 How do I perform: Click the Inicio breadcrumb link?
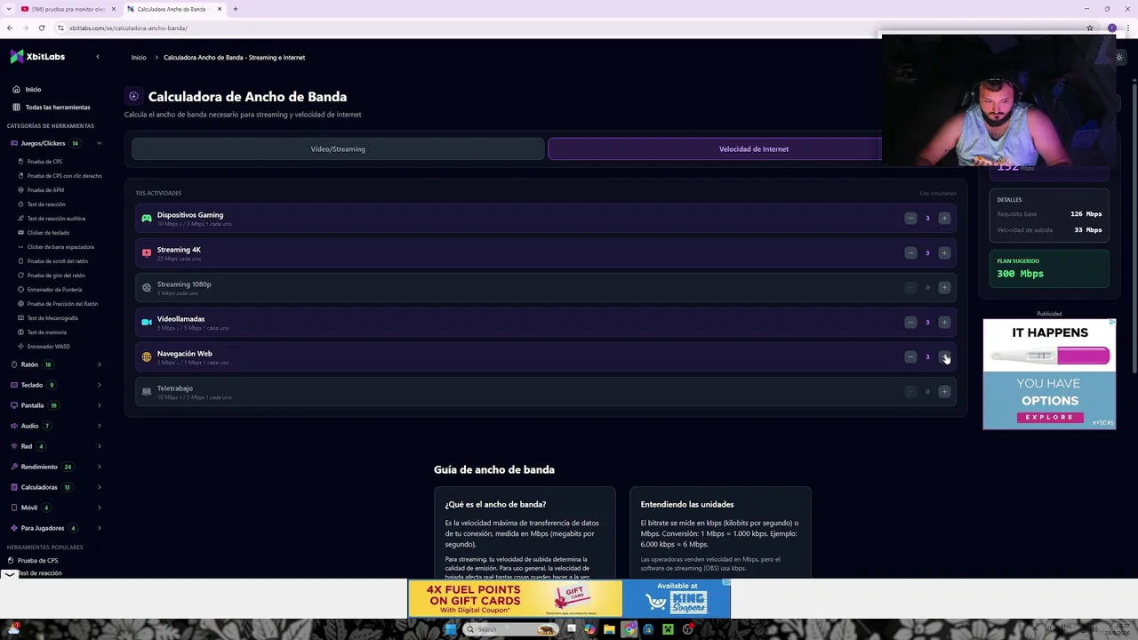[139, 57]
